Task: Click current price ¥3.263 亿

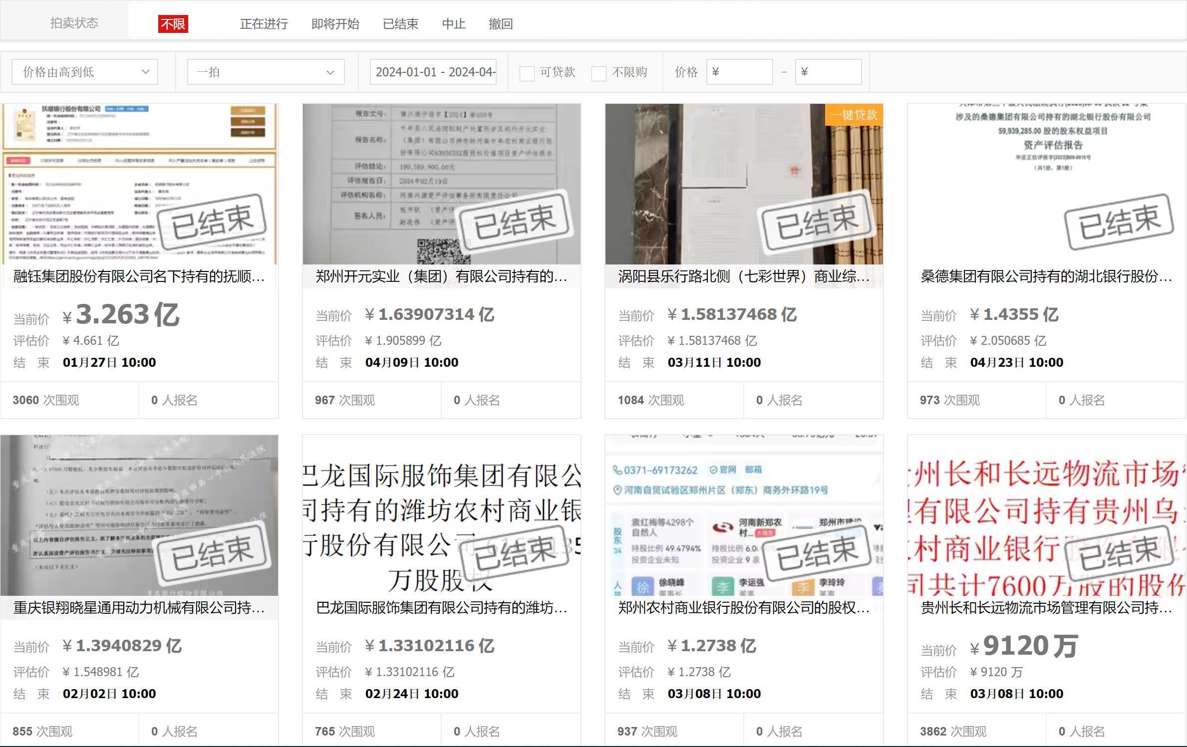Action: [x=121, y=315]
